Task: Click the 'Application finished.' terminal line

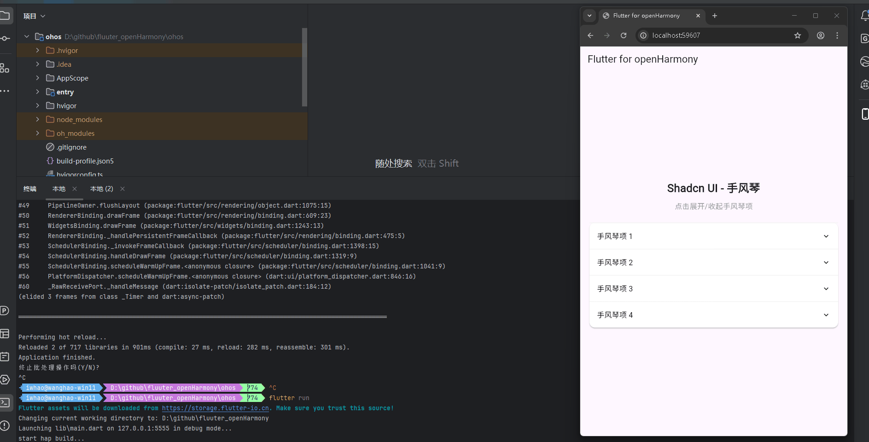Action: click(57, 357)
